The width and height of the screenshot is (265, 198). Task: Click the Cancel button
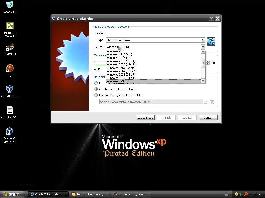(x=208, y=118)
